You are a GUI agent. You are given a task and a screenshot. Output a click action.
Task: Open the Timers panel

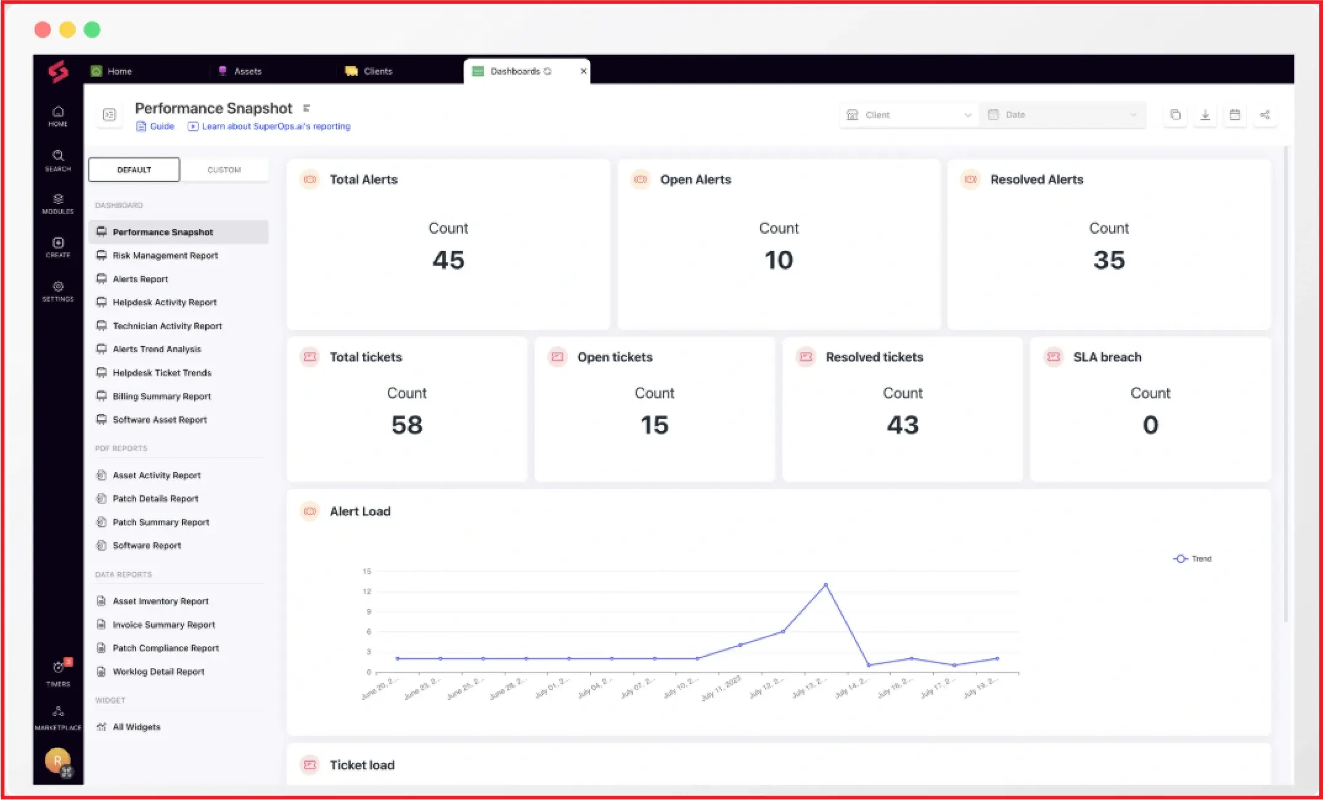click(57, 670)
